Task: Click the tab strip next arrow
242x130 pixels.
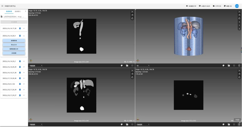Action: (26, 11)
